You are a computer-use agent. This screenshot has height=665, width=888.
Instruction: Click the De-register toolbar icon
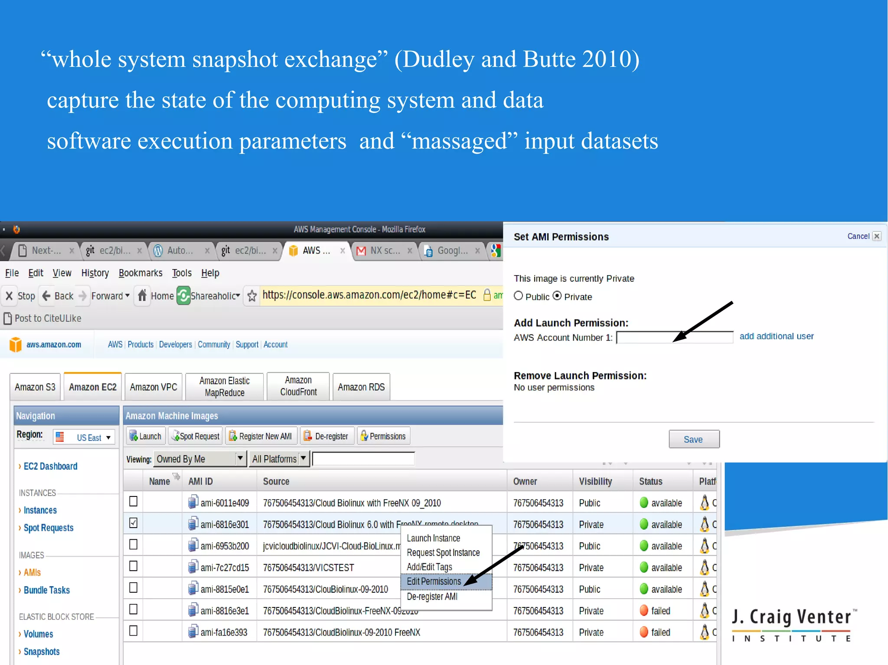coord(308,436)
